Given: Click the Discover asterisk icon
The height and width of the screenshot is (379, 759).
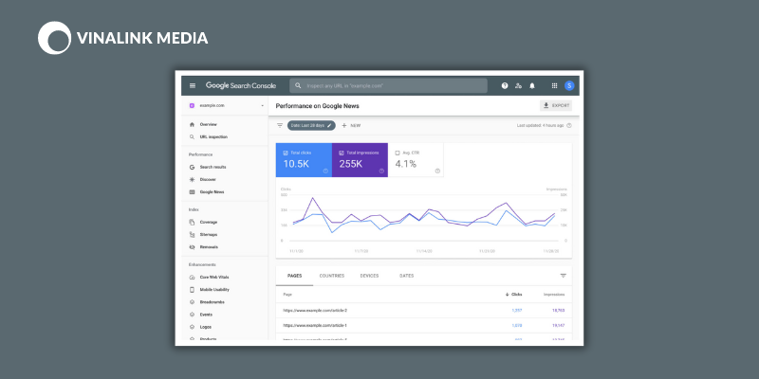Looking at the screenshot, I should click(x=193, y=179).
